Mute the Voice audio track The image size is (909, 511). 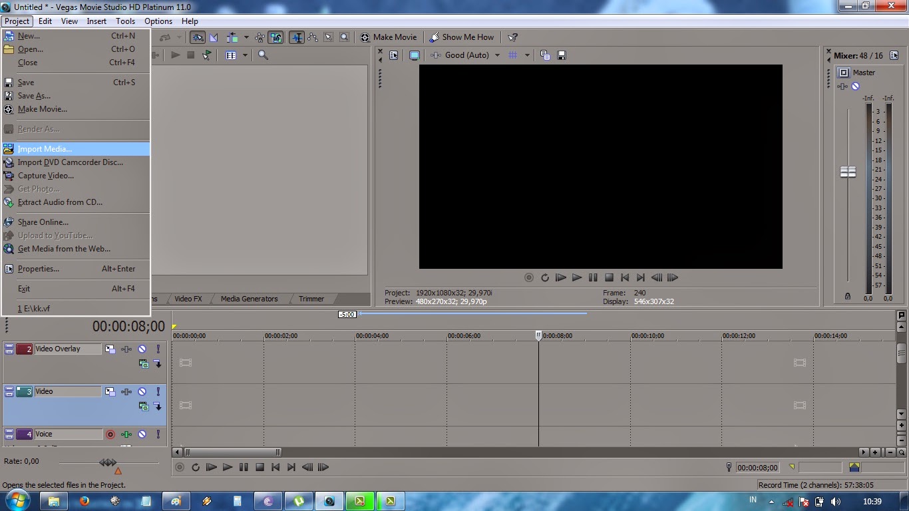pyautogui.click(x=142, y=434)
